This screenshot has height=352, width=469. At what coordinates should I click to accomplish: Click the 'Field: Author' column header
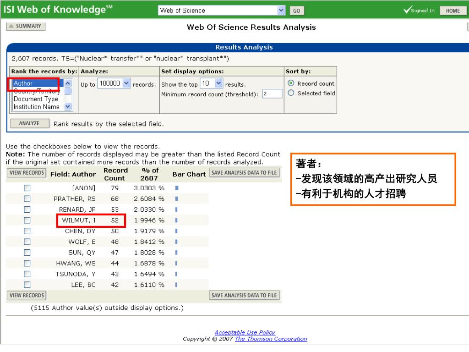click(x=73, y=174)
